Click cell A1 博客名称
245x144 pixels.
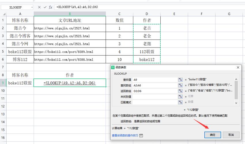coord(20,20)
